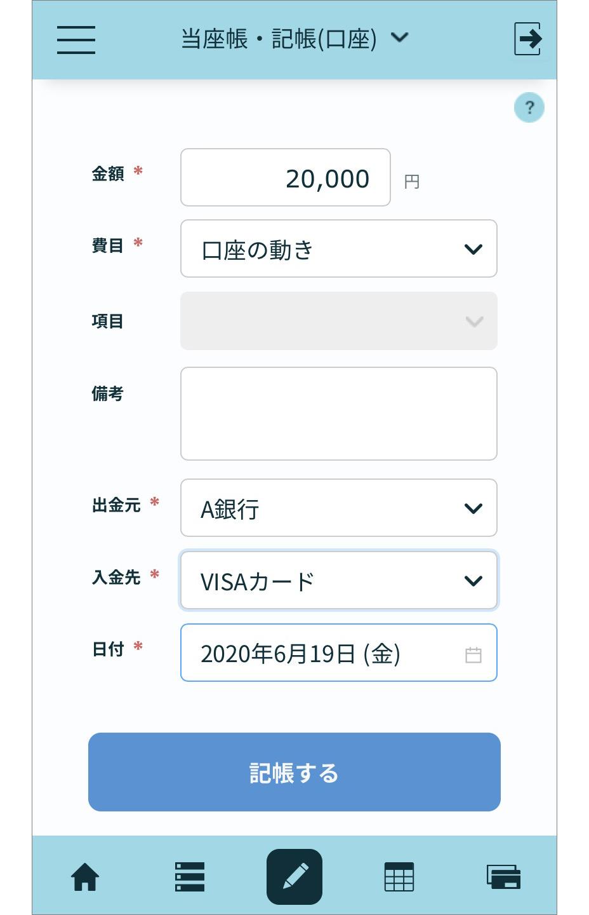589x915 pixels.
Task: Open the list view icon in bottom bar
Action: point(189,878)
